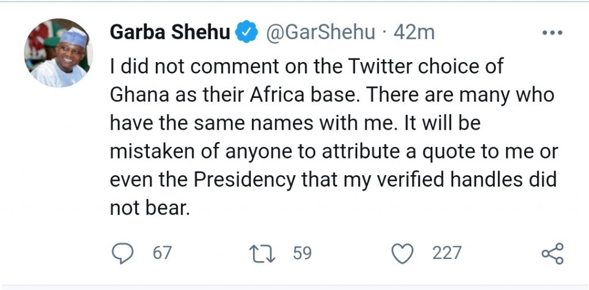Click the word "Presidency" in the tweet

(x=246, y=180)
